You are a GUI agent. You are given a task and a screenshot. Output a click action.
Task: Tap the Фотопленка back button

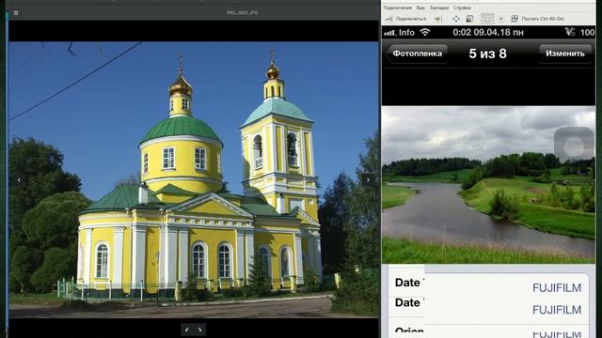point(417,54)
